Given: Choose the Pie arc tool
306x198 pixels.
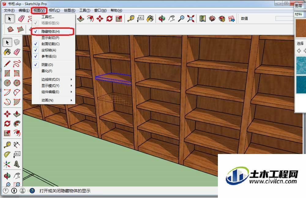Looking at the screenshot, I should click(x=17, y=102).
